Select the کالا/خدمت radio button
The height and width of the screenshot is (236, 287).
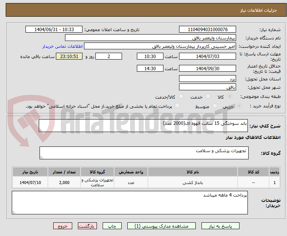pyautogui.click(x=181, y=96)
